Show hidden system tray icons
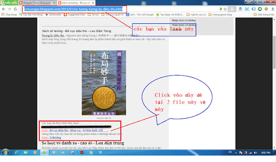 click(236, 153)
